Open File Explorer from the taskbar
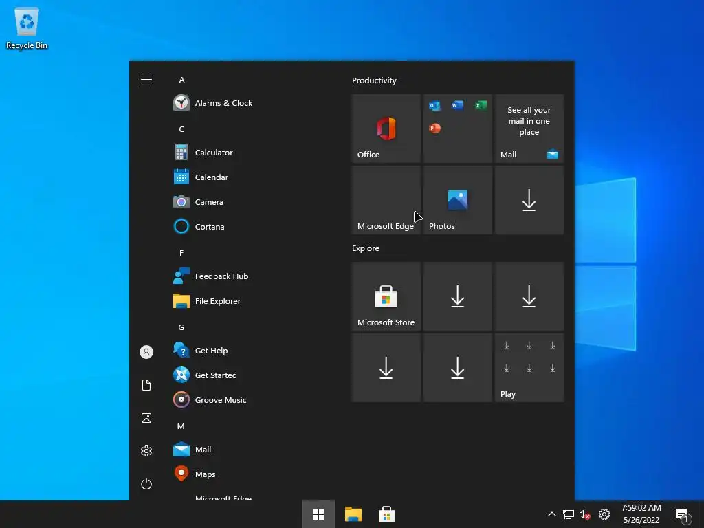This screenshot has height=528, width=704. click(353, 514)
